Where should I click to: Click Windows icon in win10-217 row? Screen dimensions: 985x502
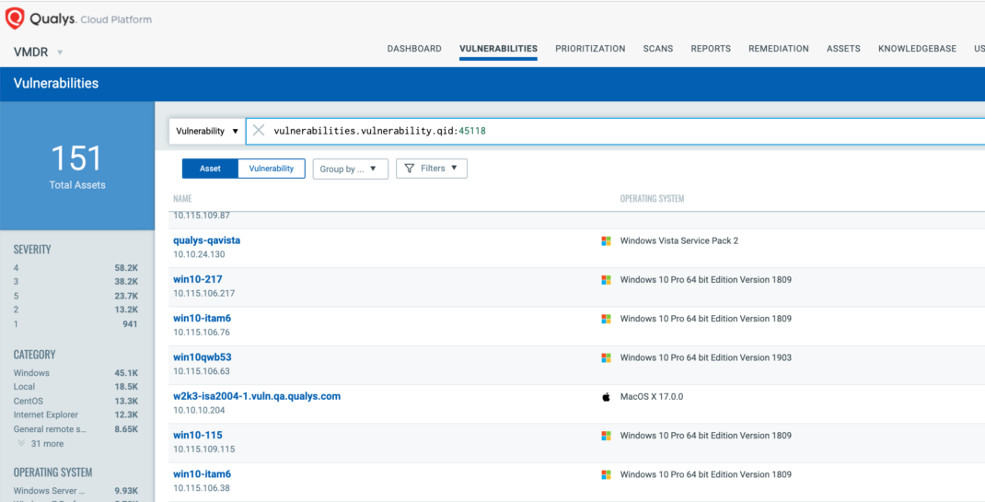[606, 280]
